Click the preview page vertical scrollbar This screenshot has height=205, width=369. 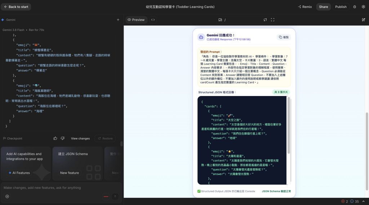[x=366, y=151]
